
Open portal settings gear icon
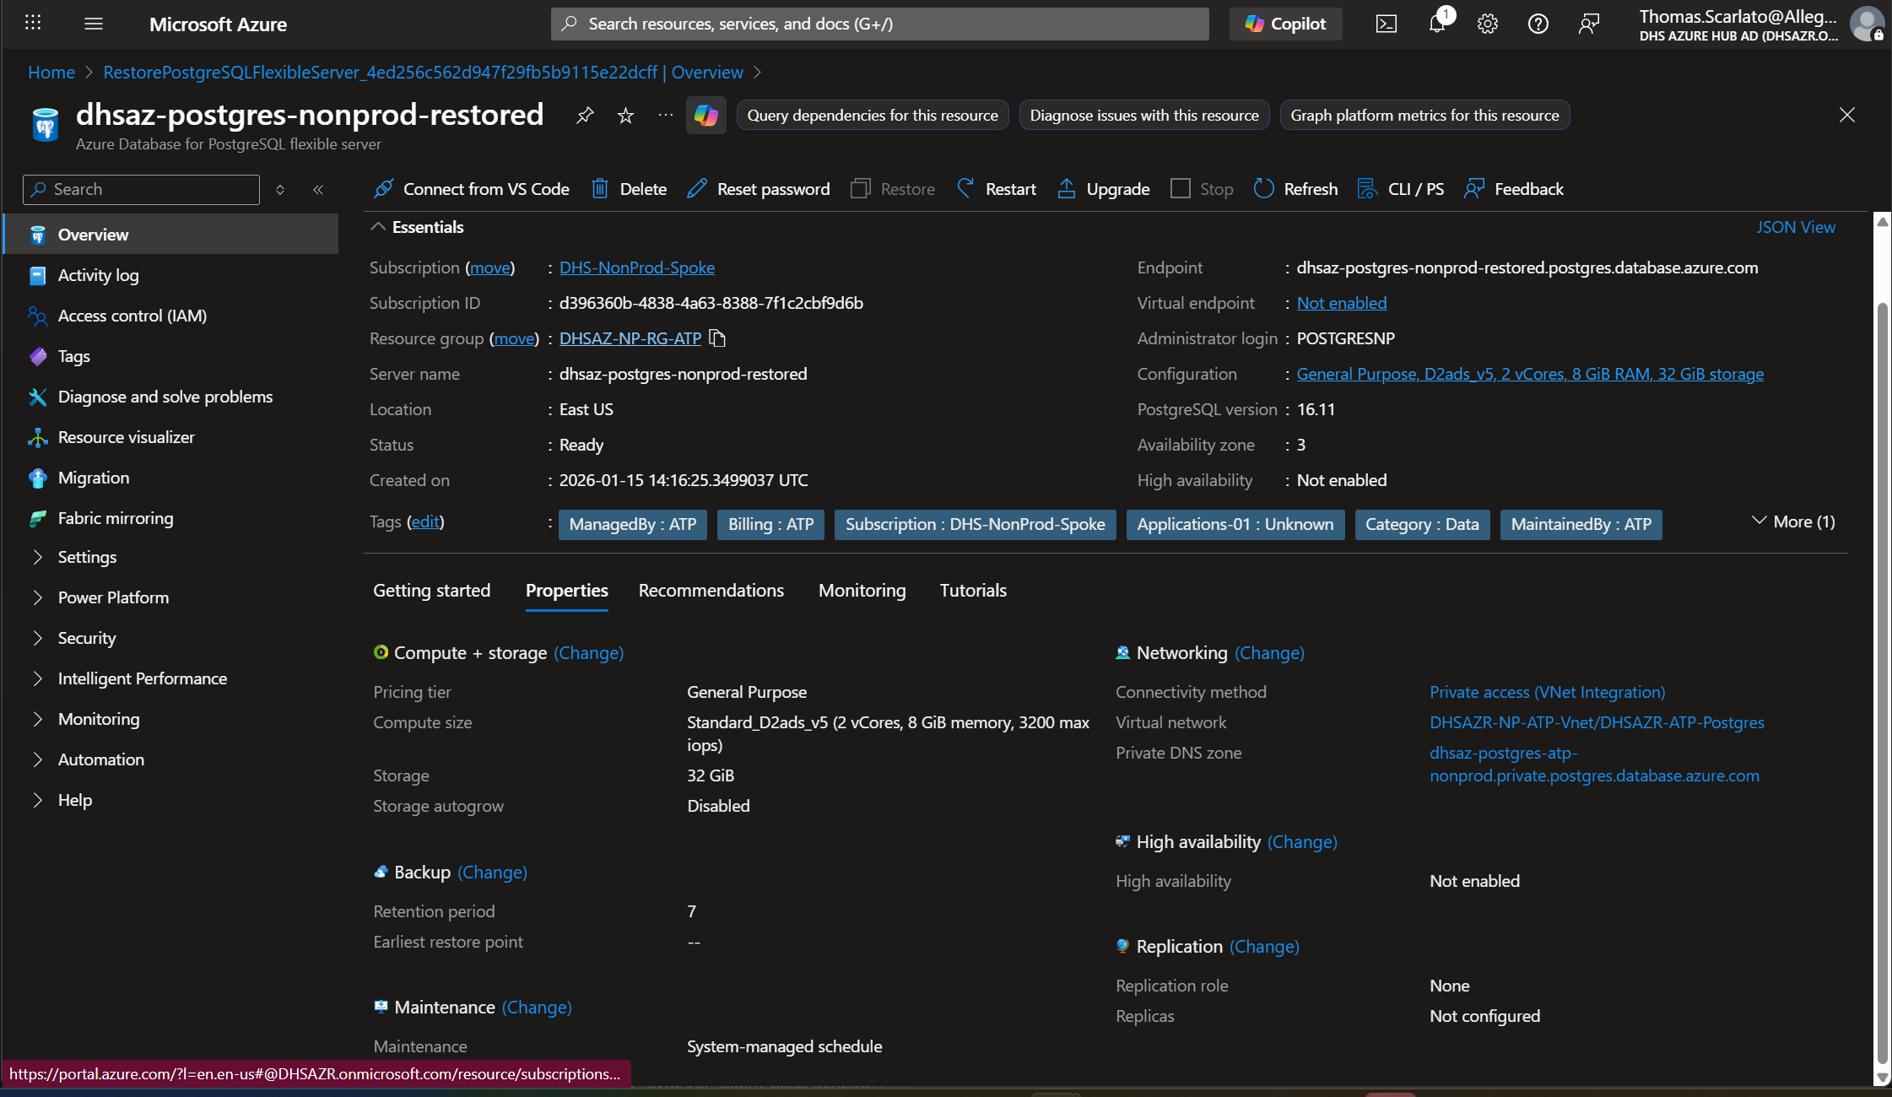click(1488, 24)
